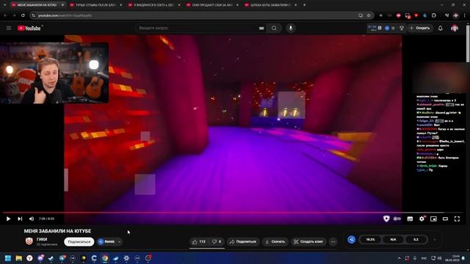This screenshot has width=470, height=264.
Task: Switch to the БОТЫ ЗАБАНИЛИ tab
Action: [270, 5]
